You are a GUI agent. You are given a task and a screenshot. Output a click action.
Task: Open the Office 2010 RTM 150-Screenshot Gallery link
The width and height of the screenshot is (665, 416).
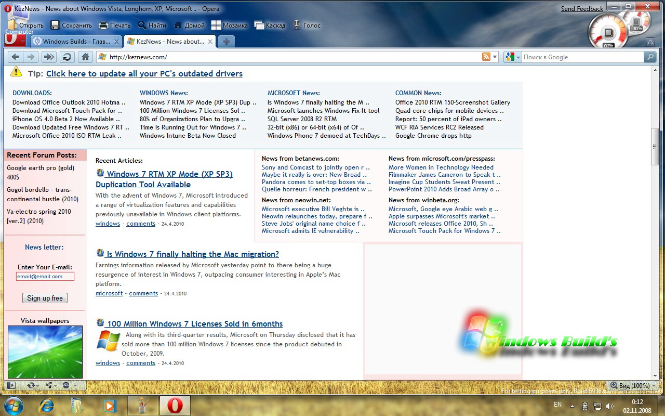coord(453,102)
